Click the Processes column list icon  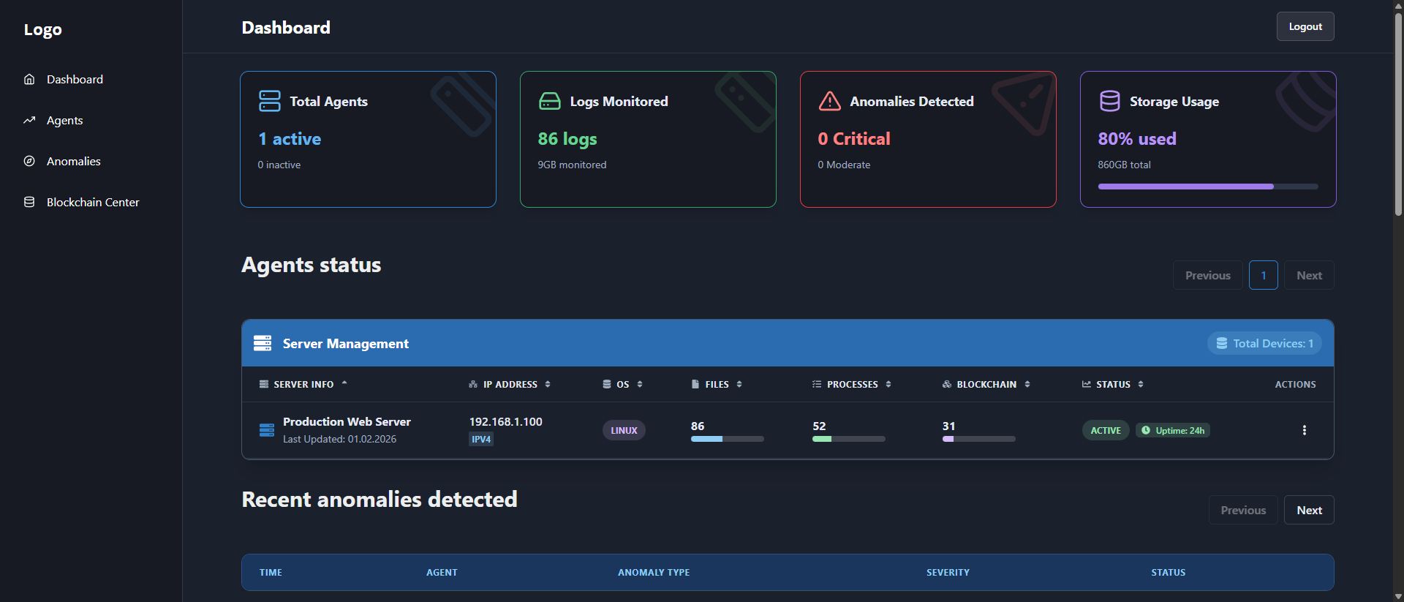(817, 384)
